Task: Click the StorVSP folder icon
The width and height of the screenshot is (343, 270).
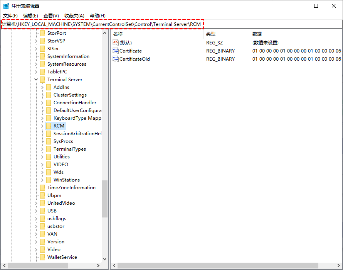Action: coord(43,41)
